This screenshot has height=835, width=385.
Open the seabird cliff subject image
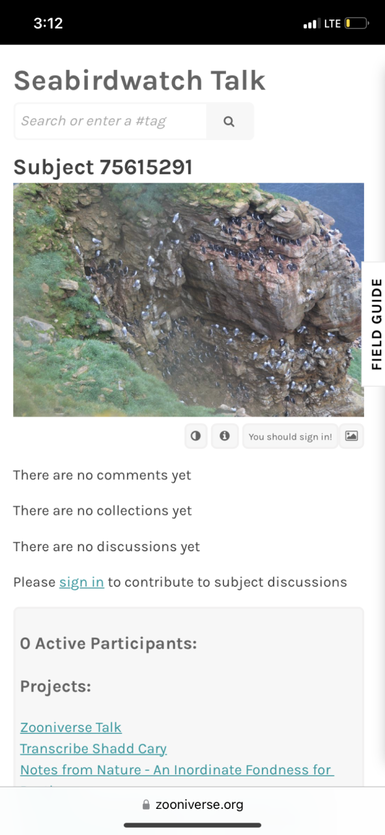pos(188,300)
